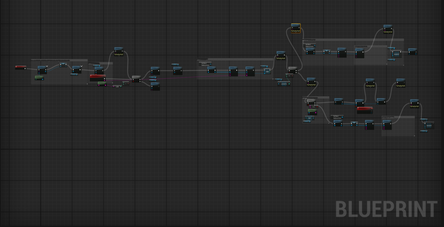
Task: Click the wavy node at far right of lower graph
Action: coord(415,103)
